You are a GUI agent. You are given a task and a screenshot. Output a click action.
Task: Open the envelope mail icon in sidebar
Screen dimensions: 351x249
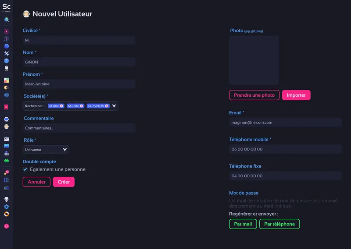7,146
